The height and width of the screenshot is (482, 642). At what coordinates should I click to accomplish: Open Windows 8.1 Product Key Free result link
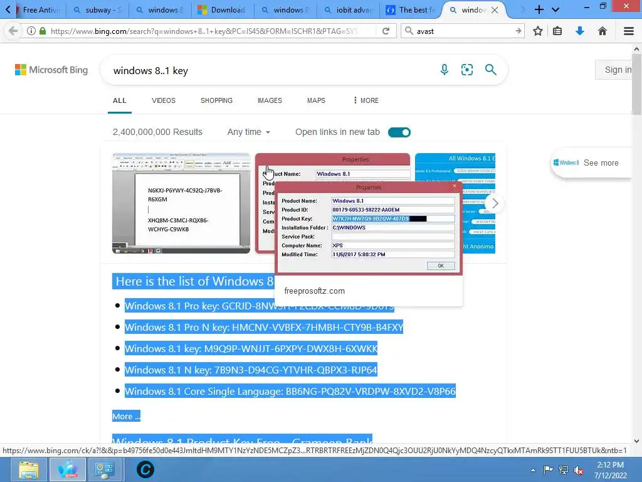(x=242, y=440)
